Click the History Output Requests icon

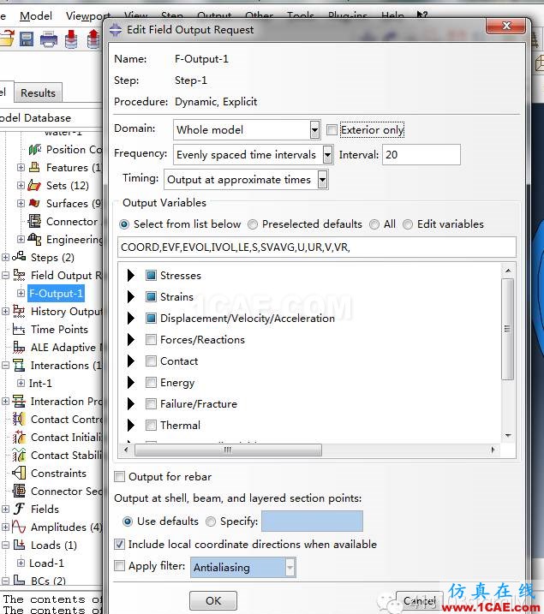[19, 311]
